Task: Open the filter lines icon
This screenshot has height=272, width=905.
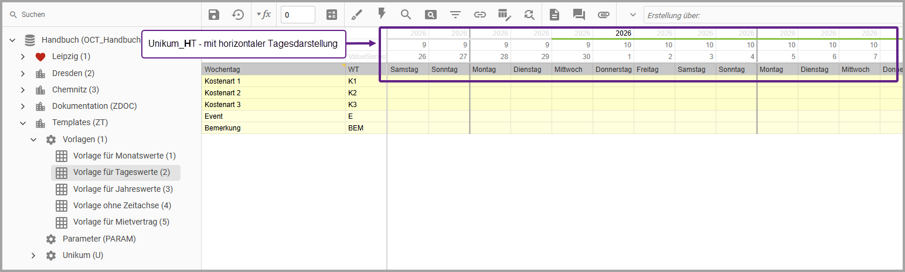Action: 455,15
